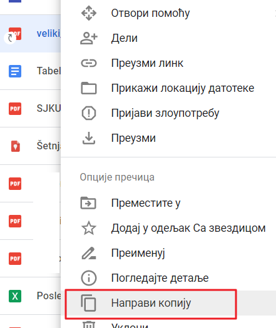Click the pencil rename icon beside Преименуј
The image size is (276, 328).
(x=89, y=253)
